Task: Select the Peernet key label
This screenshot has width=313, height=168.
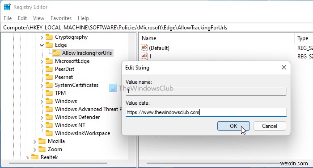Action: [x=64, y=77]
